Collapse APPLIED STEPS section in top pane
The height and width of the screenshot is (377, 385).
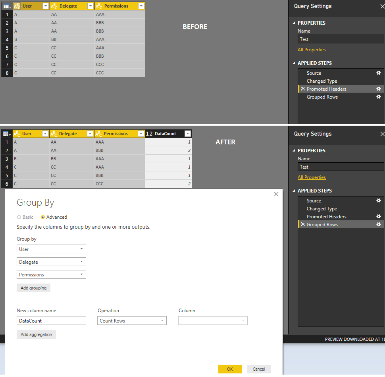294,63
